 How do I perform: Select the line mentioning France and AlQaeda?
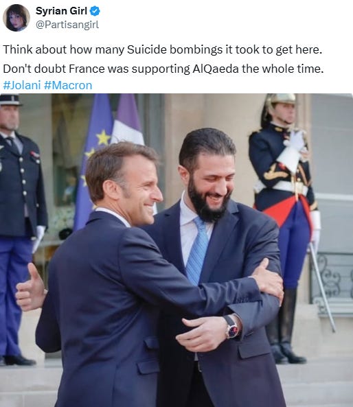click(163, 69)
